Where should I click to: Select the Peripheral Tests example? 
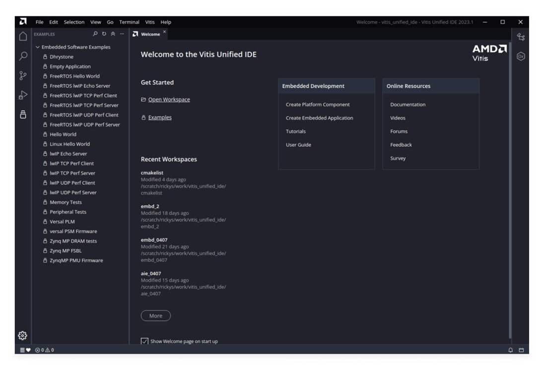68,212
